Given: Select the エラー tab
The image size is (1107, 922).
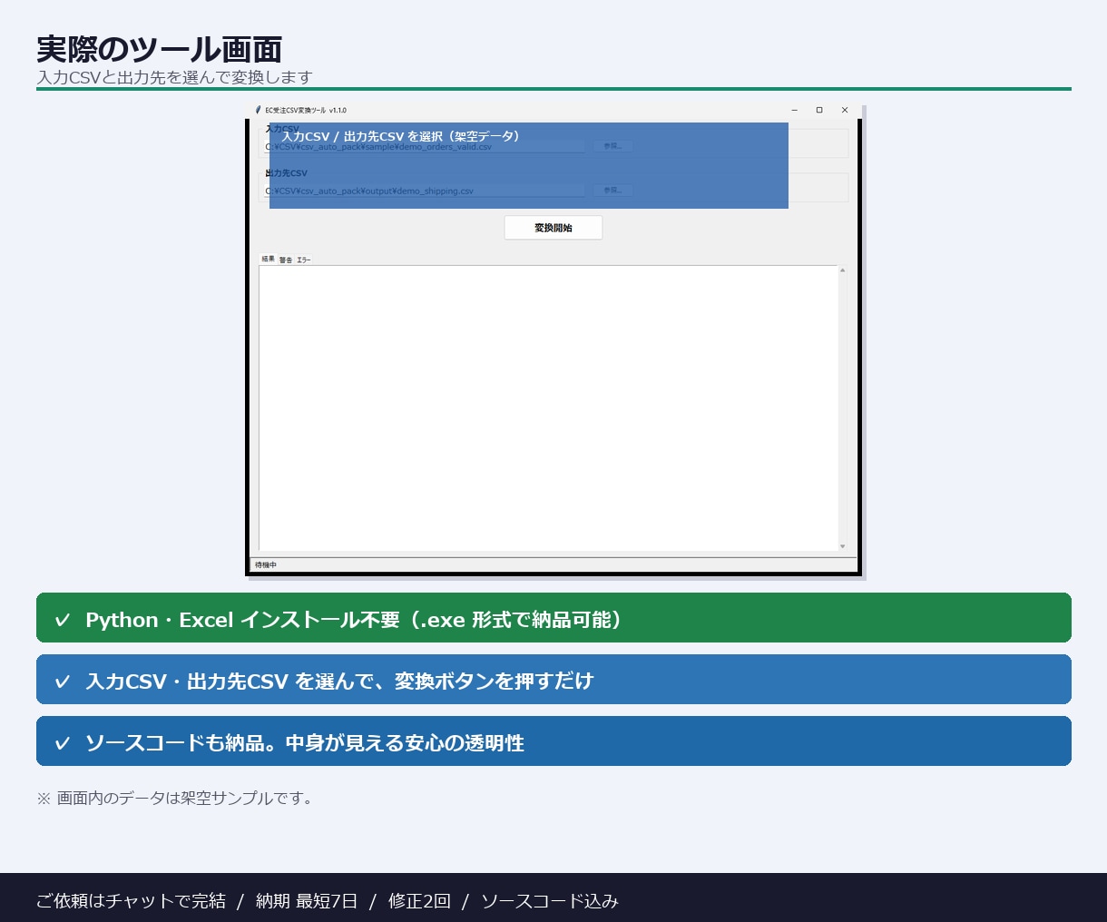Looking at the screenshot, I should pos(303,260).
